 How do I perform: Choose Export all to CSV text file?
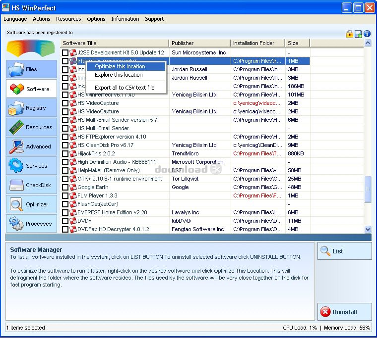[126, 88]
